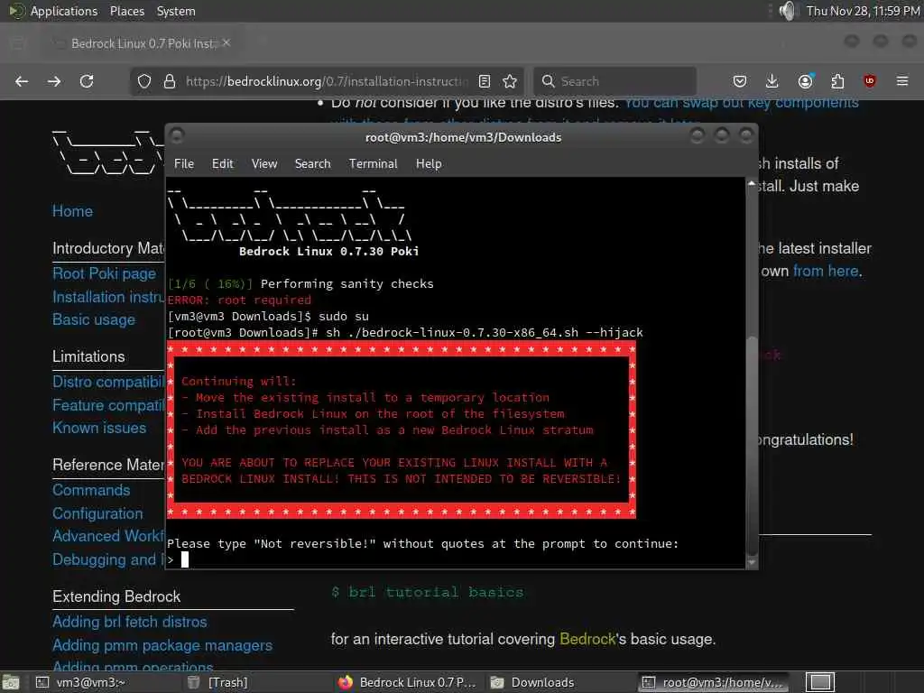
Task: Go back in Firefox history
Action: point(22,81)
